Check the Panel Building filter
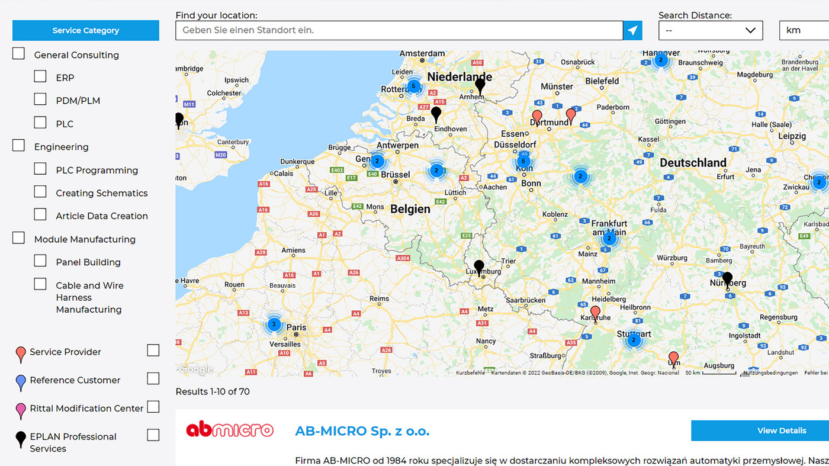 [x=40, y=260]
